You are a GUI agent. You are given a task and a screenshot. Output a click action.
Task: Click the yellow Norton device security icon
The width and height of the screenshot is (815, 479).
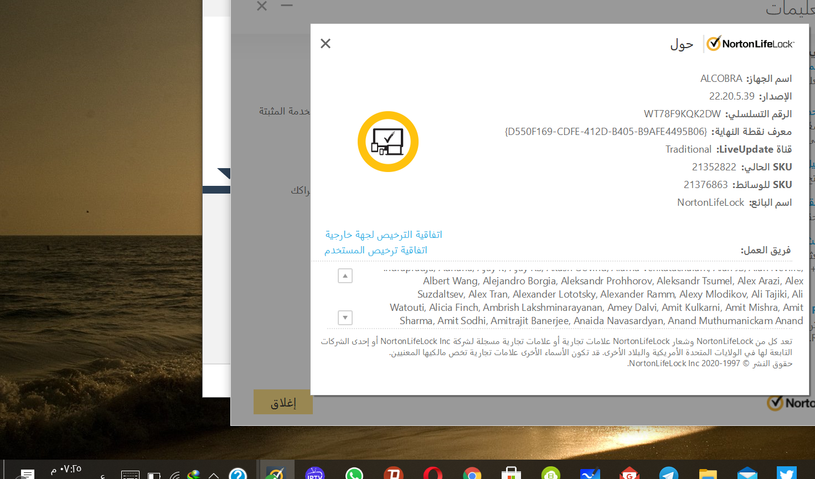(x=388, y=142)
